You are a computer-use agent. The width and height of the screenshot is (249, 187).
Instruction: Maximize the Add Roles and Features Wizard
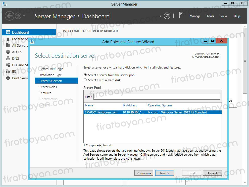click(x=213, y=41)
